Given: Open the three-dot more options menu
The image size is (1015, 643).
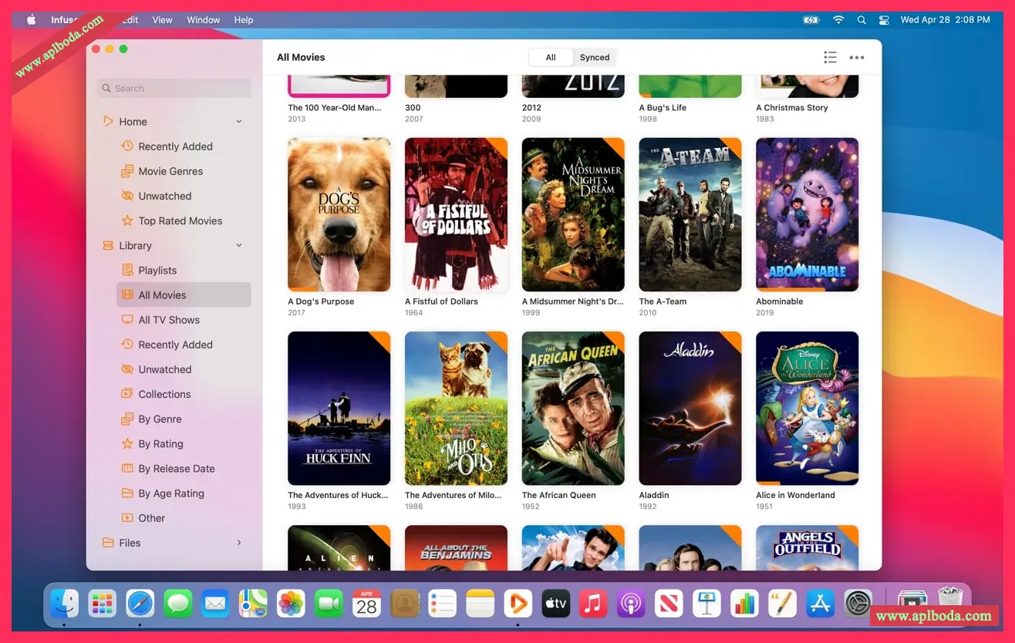Looking at the screenshot, I should pos(856,57).
